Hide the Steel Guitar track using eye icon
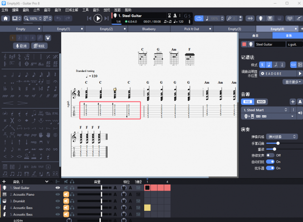 [58, 188]
